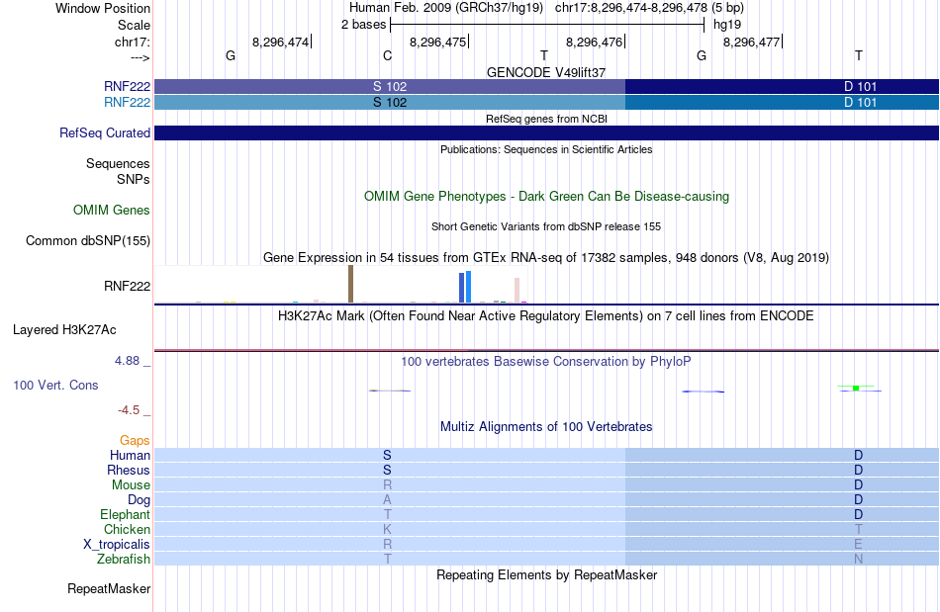Image resolution: width=940 pixels, height=612 pixels.
Task: Click the 'Scale' label
Action: point(134,25)
